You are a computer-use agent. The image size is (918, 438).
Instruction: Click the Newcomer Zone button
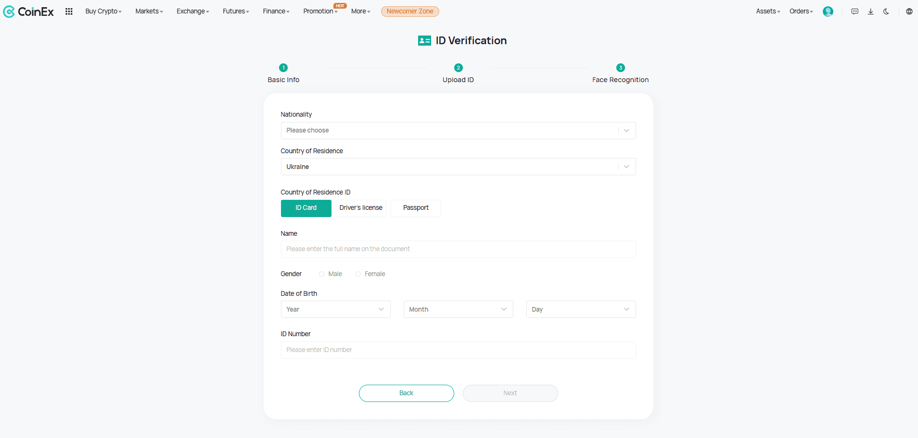click(x=410, y=12)
